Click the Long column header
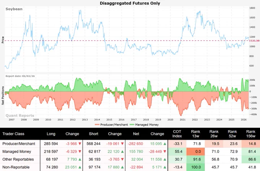 pos(51,134)
